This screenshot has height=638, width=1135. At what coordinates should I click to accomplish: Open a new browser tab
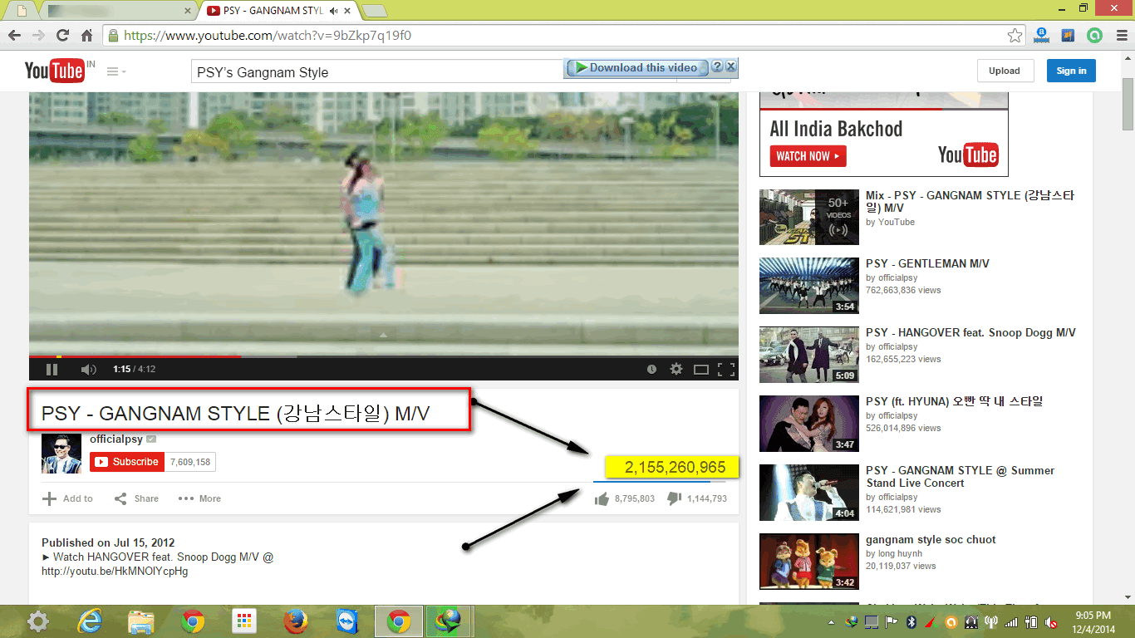coord(376,11)
